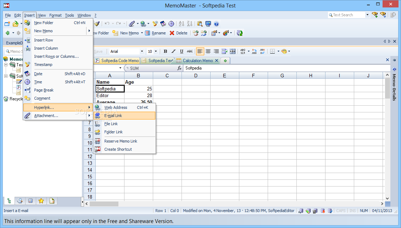
Task: Open help with the blue question icon
Action: (x=216, y=24)
